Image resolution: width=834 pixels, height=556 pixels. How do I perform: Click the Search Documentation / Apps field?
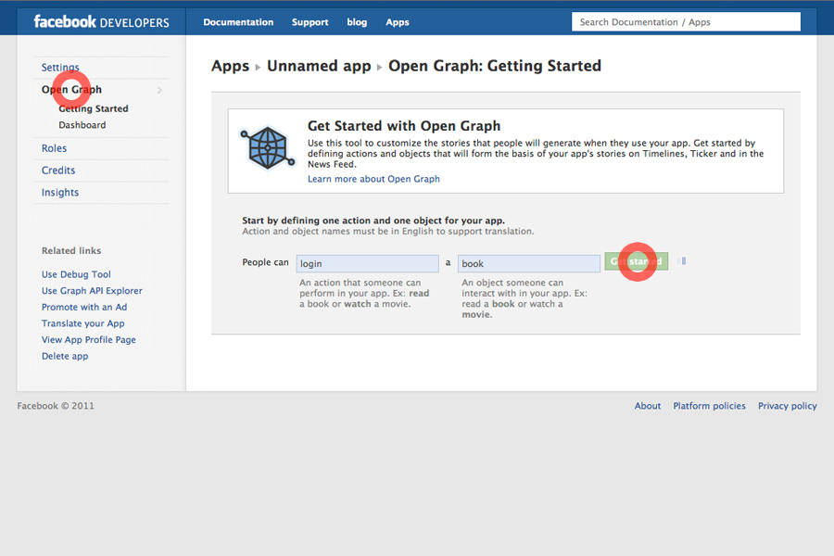tap(685, 22)
